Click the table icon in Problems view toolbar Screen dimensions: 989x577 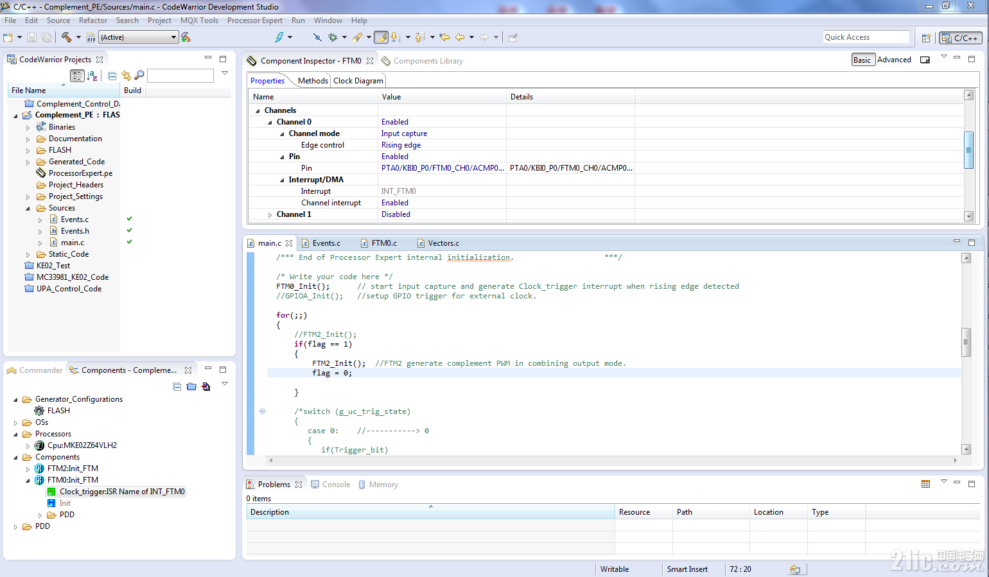(x=925, y=484)
